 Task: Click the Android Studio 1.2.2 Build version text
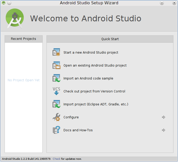pyautogui.click(x=26, y=159)
